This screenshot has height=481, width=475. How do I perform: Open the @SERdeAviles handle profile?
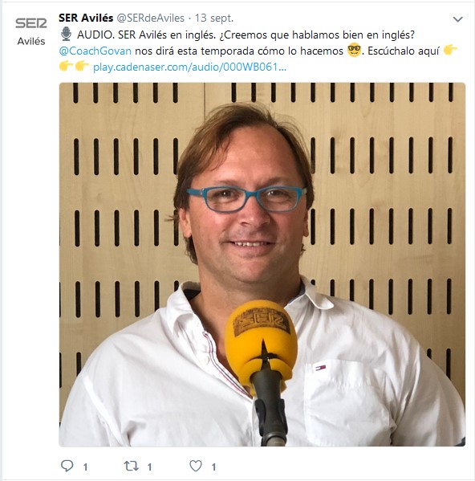pos(151,18)
